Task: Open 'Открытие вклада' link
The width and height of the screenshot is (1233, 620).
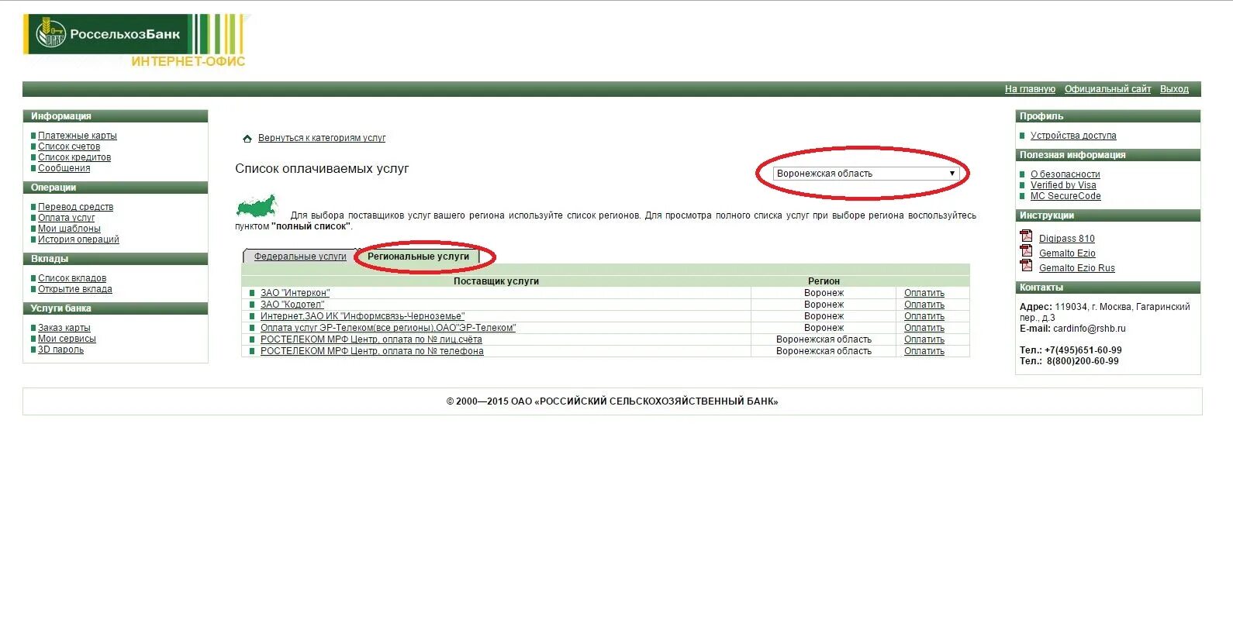Action: (75, 289)
